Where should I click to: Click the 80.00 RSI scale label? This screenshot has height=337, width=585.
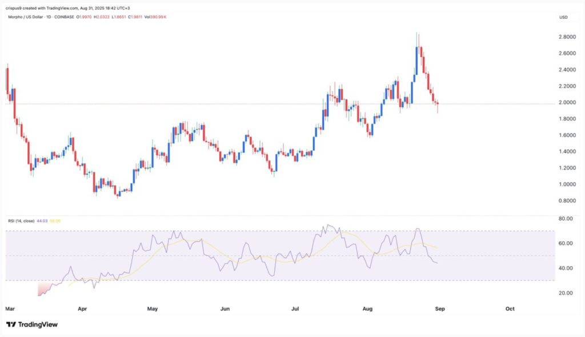coord(565,219)
